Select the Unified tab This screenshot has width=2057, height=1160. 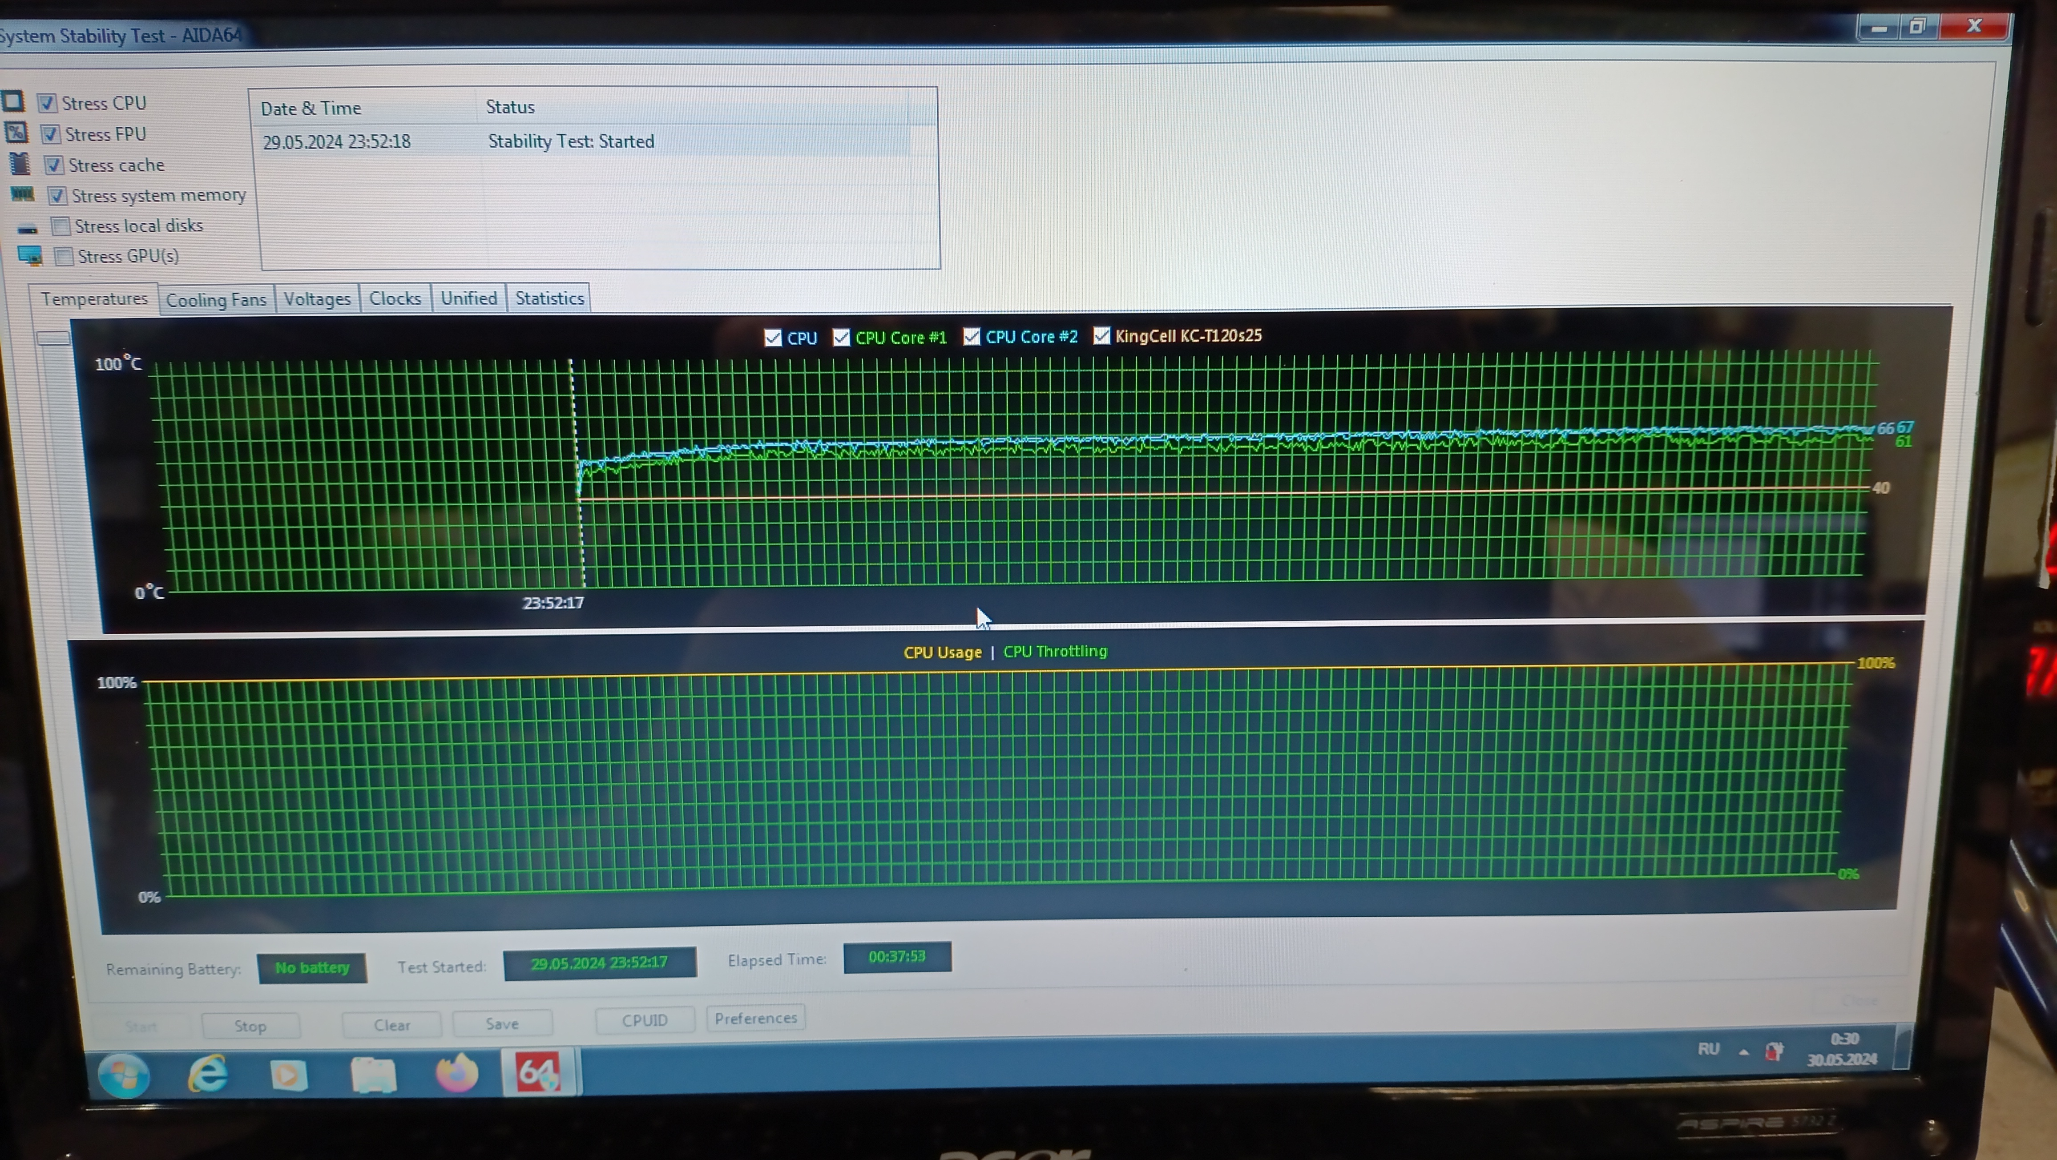coord(469,298)
